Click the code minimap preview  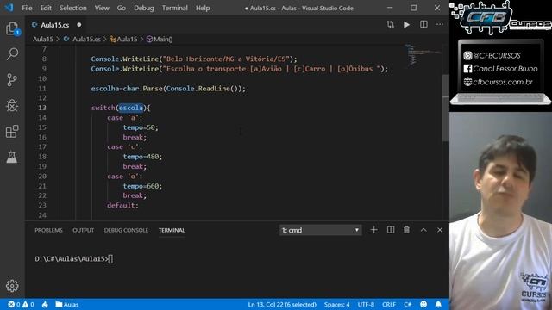423,54
